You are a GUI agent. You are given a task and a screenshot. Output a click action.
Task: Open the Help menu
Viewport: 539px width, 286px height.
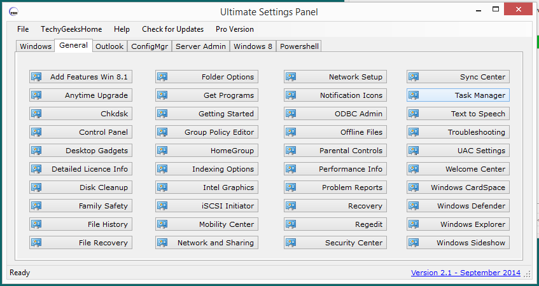[x=122, y=29]
